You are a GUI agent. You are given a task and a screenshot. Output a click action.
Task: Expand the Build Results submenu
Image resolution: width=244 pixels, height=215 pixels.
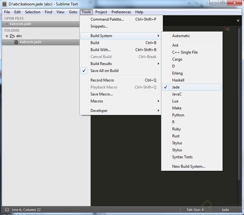pos(121,64)
